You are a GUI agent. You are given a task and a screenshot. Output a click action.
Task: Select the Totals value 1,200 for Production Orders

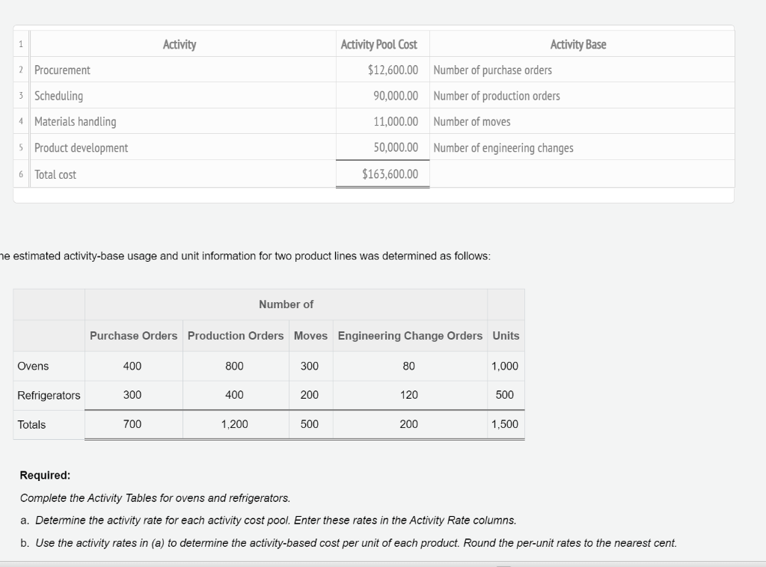coord(235,424)
